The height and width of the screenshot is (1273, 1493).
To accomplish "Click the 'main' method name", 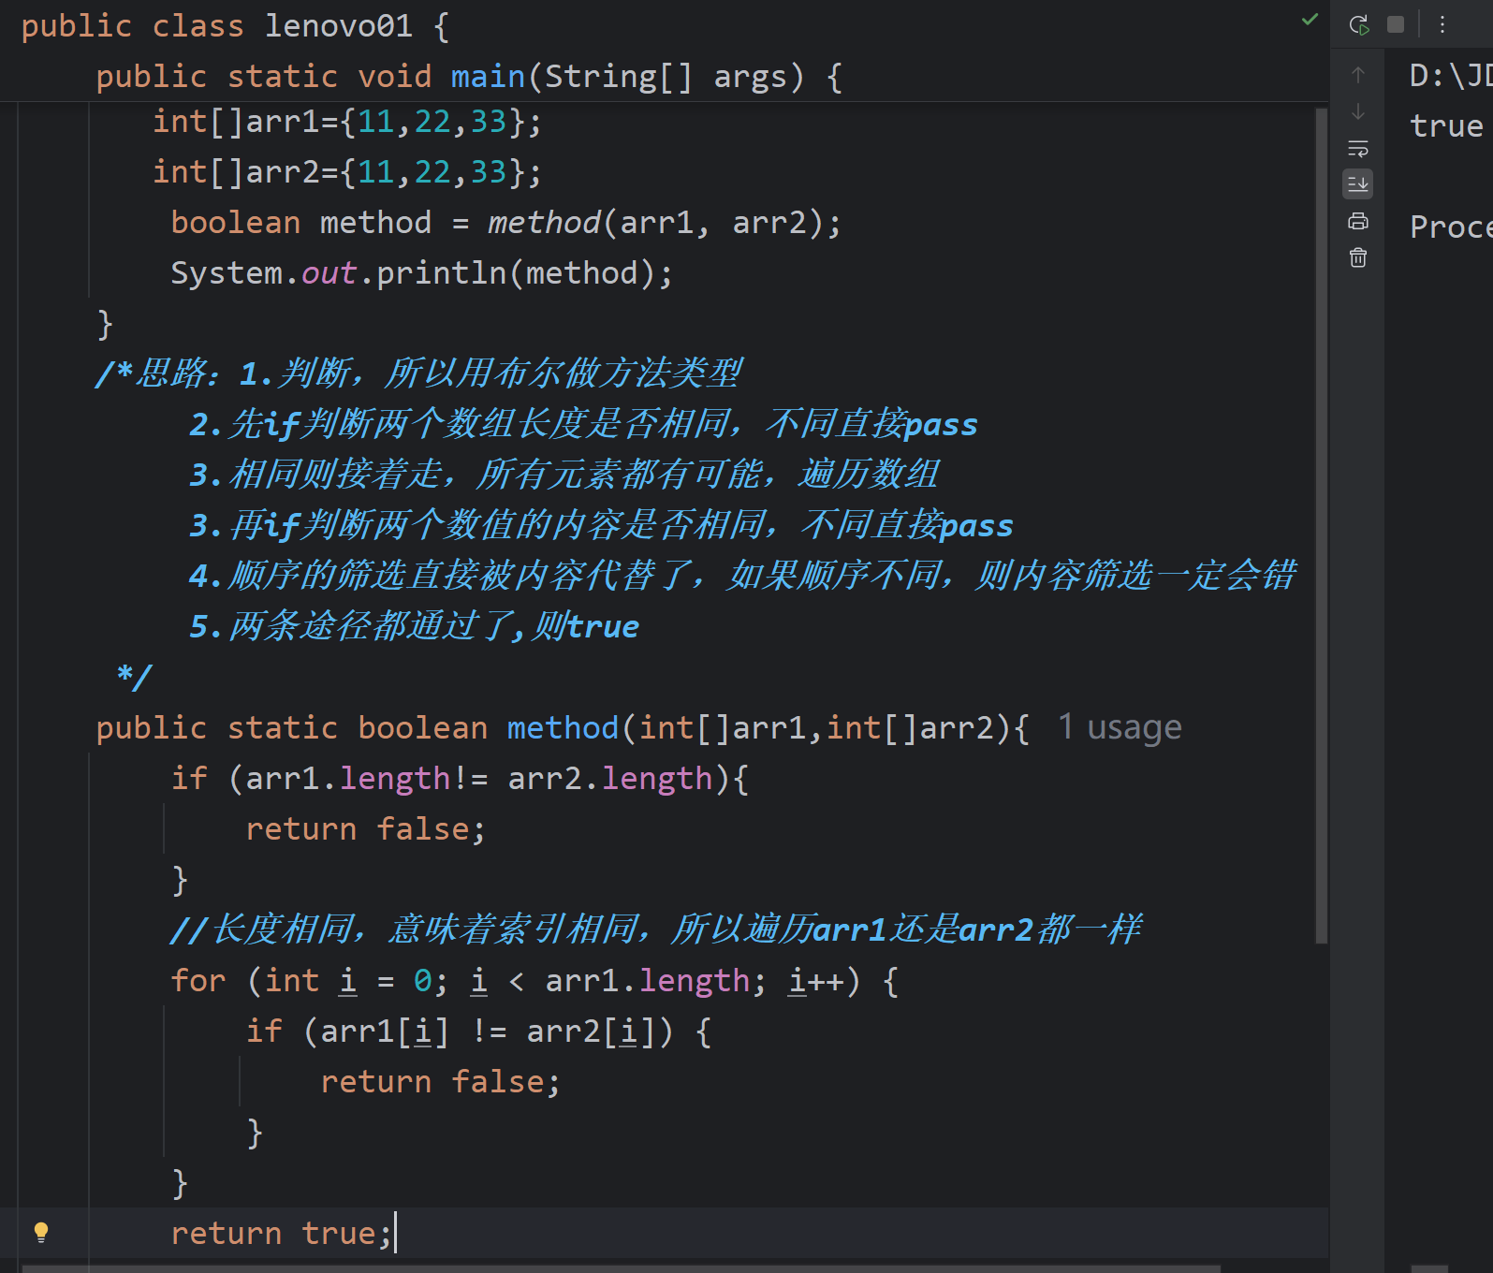I will (488, 76).
